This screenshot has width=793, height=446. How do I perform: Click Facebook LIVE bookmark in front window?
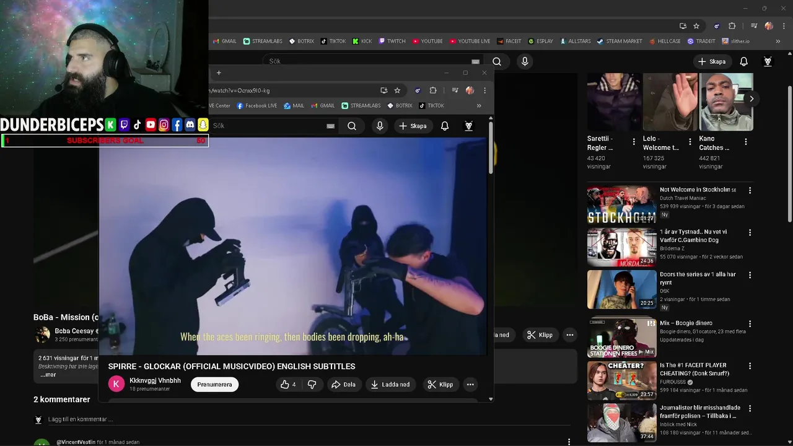pos(256,106)
